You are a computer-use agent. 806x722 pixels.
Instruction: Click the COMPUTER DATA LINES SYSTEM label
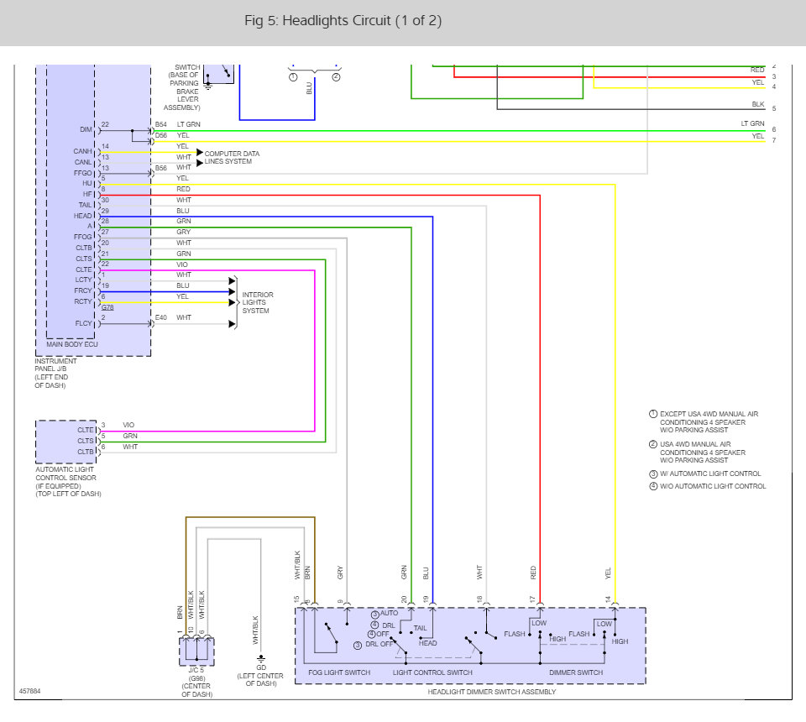pos(232,157)
